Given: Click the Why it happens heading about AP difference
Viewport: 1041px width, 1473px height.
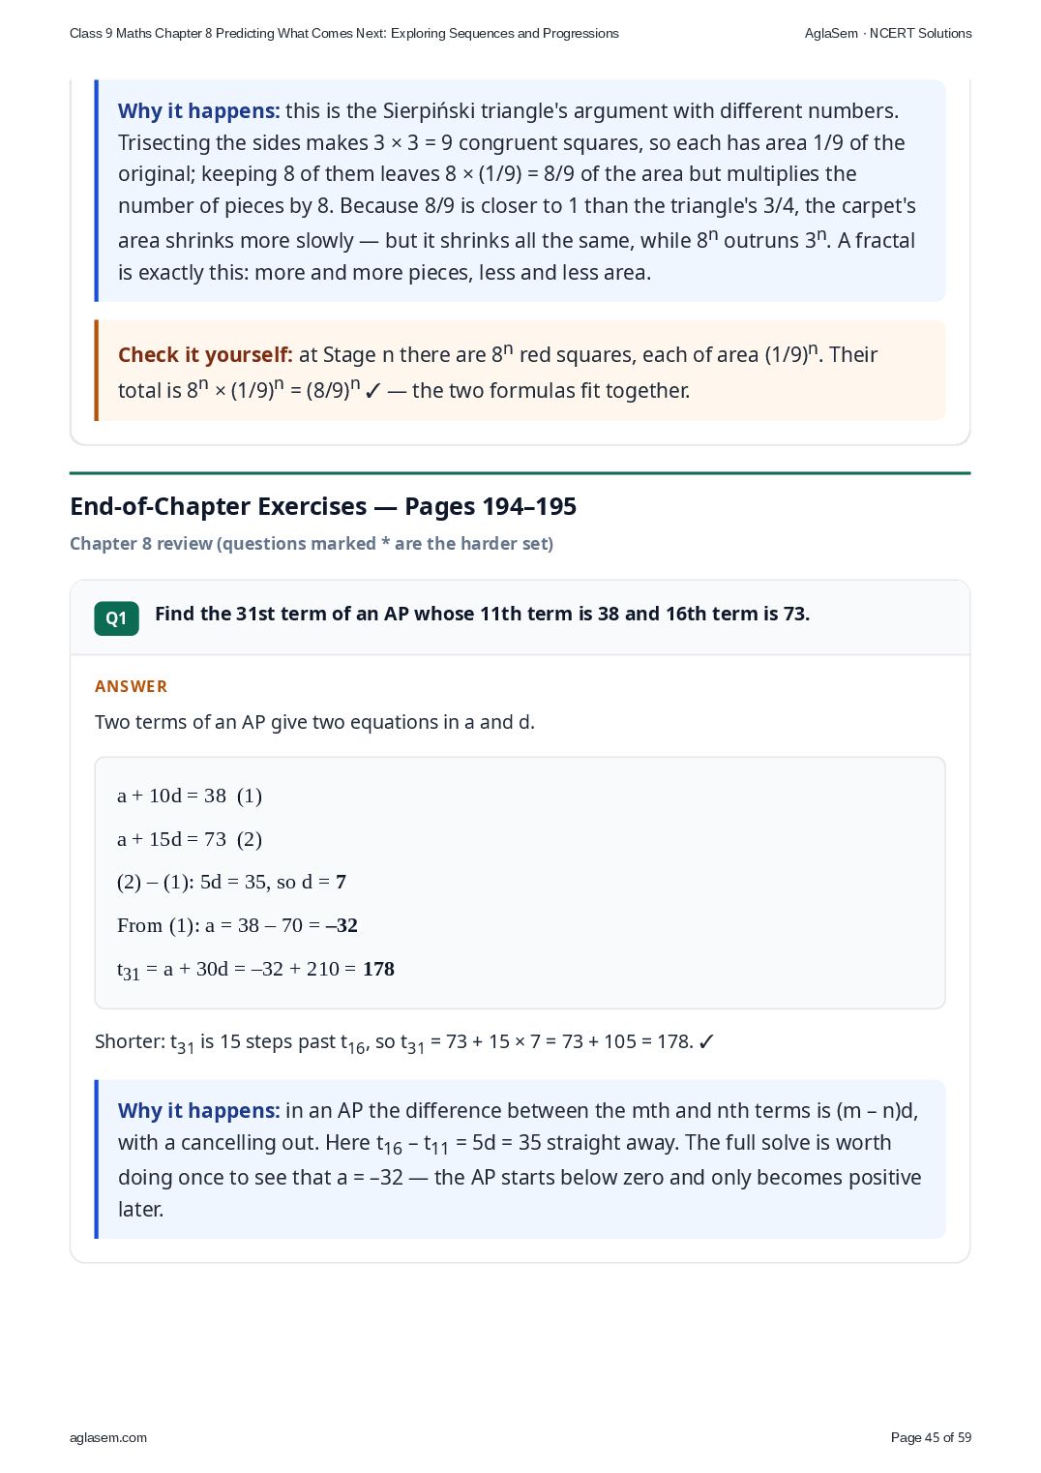Looking at the screenshot, I should 198,1111.
